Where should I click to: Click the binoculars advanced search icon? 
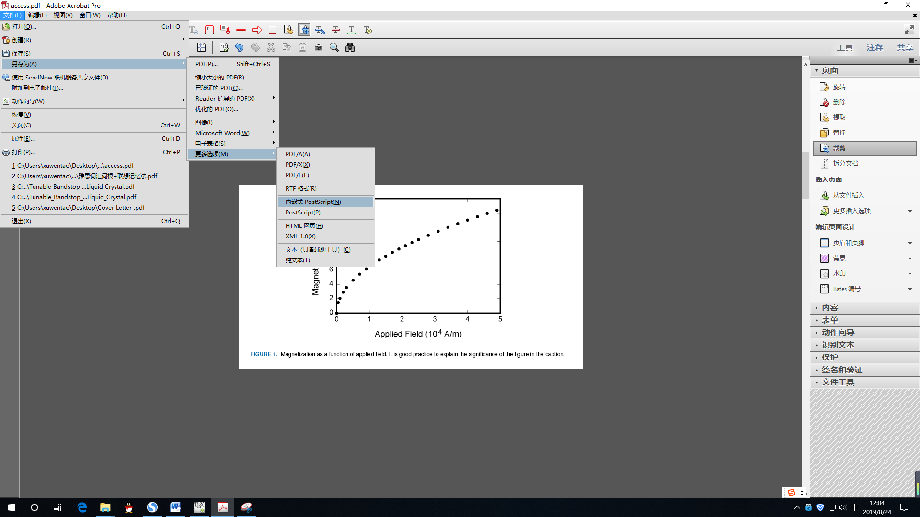(x=350, y=47)
